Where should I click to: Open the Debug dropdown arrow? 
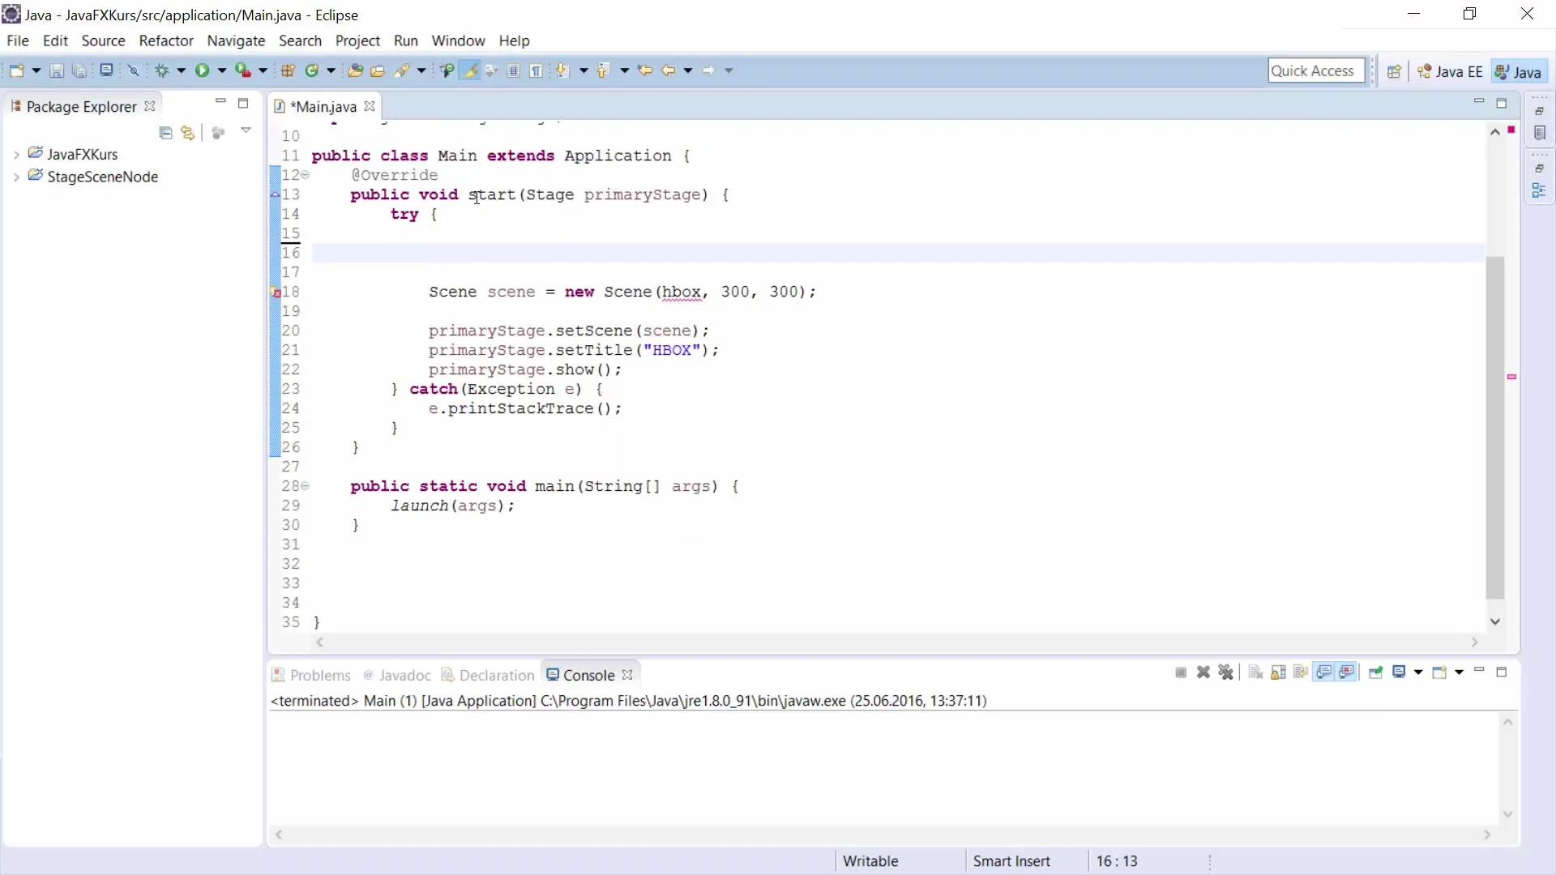click(181, 70)
